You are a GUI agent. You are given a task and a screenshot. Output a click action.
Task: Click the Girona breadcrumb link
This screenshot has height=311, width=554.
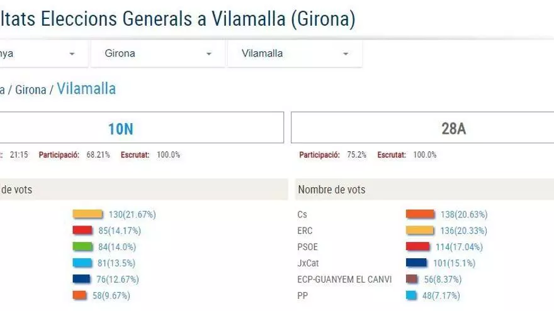(31, 90)
